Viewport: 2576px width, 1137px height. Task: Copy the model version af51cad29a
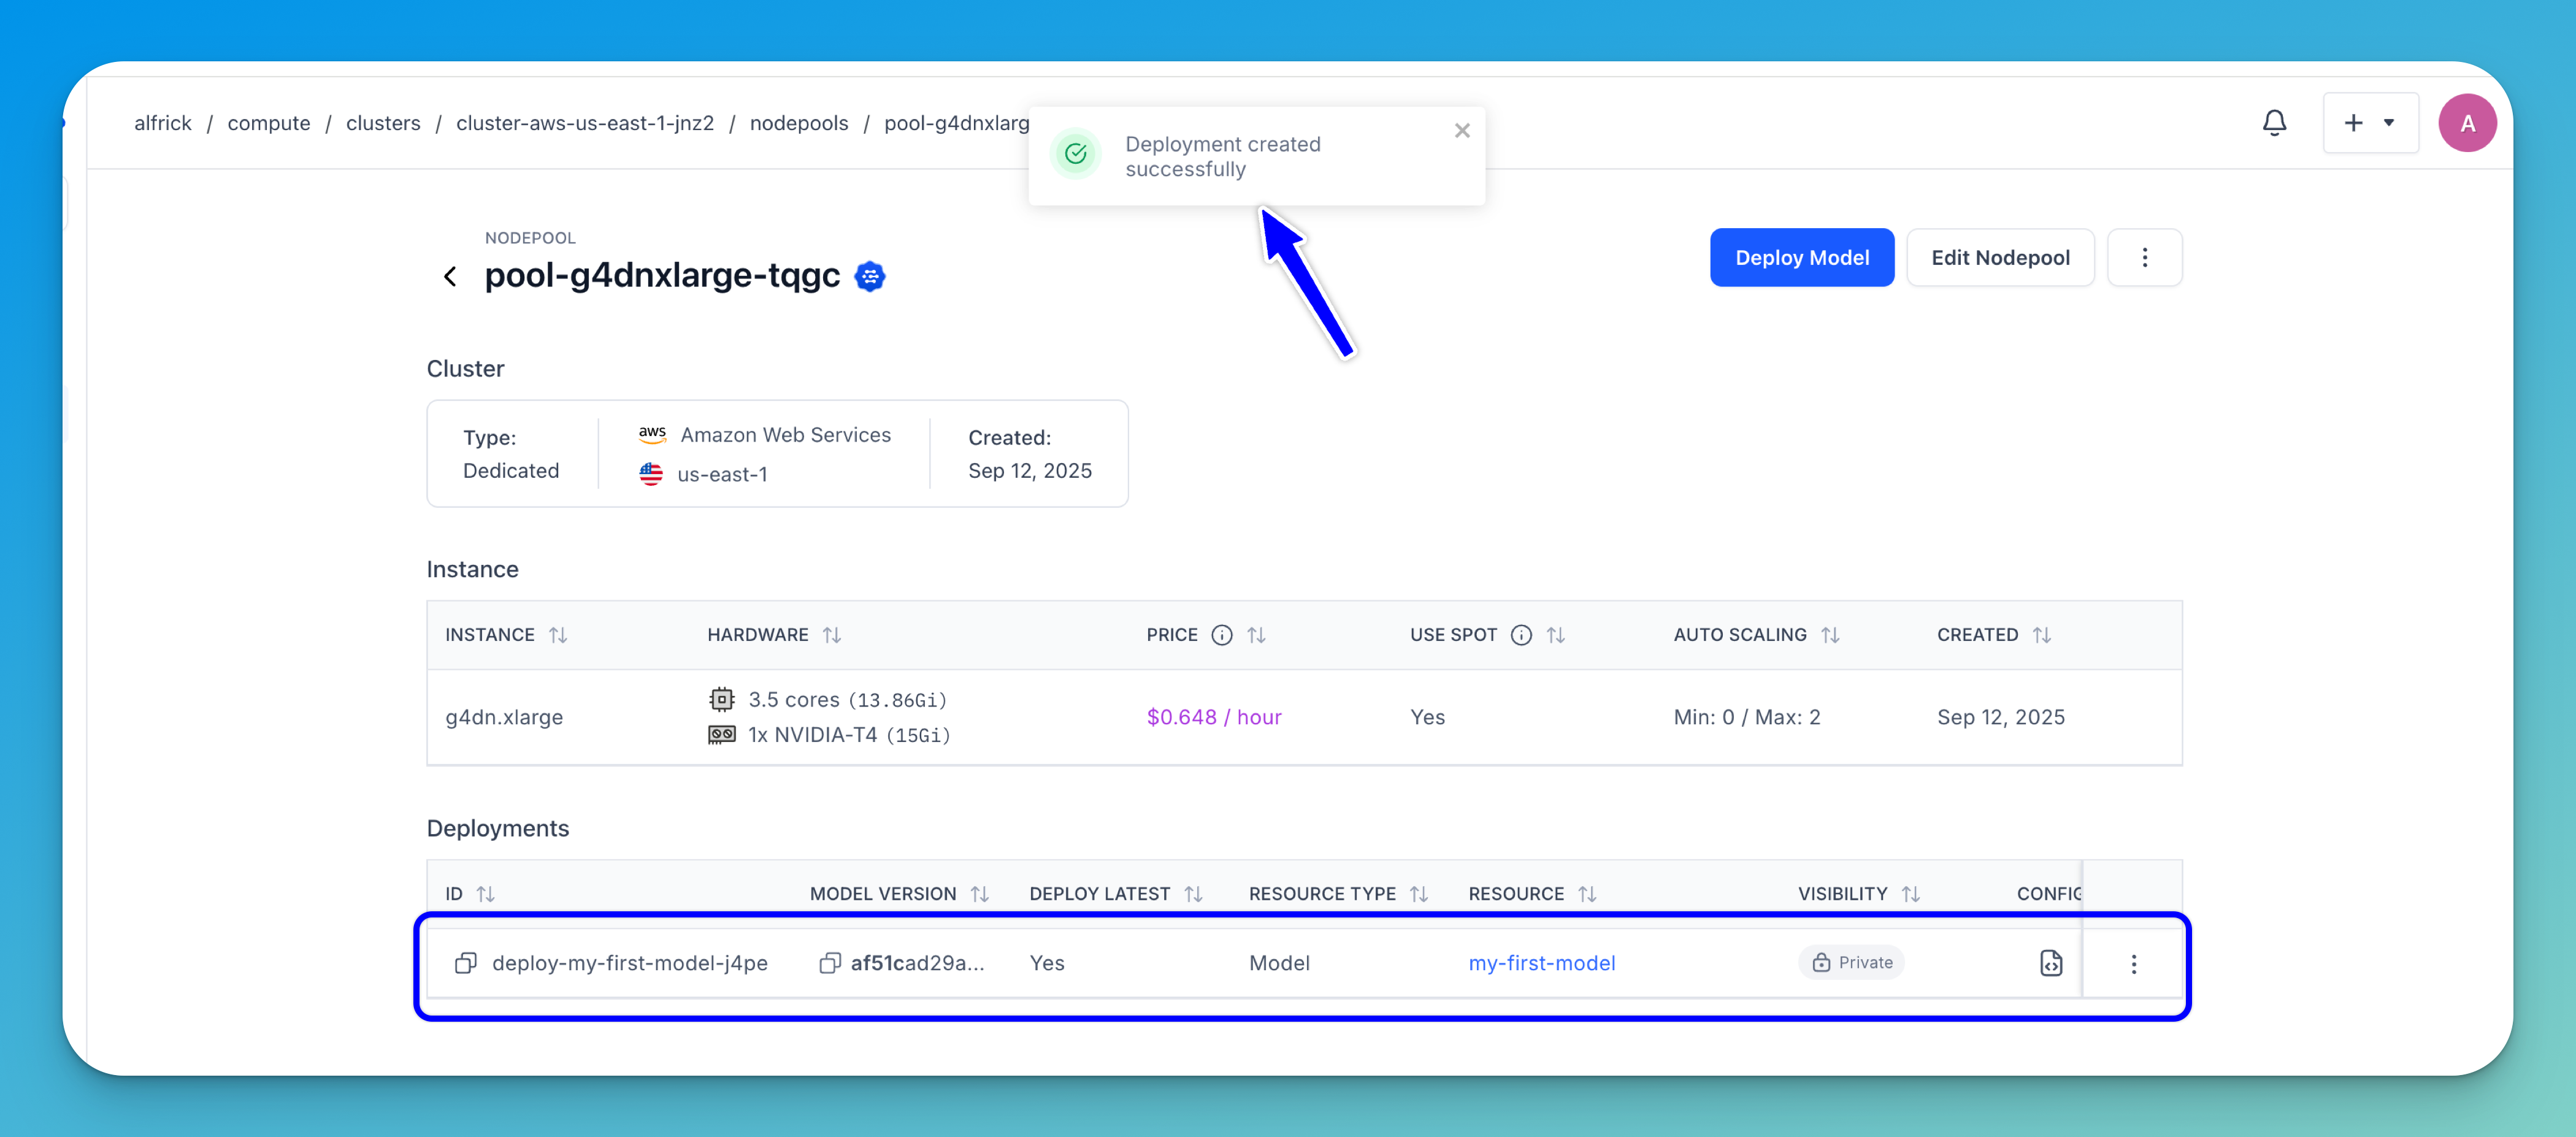(829, 963)
